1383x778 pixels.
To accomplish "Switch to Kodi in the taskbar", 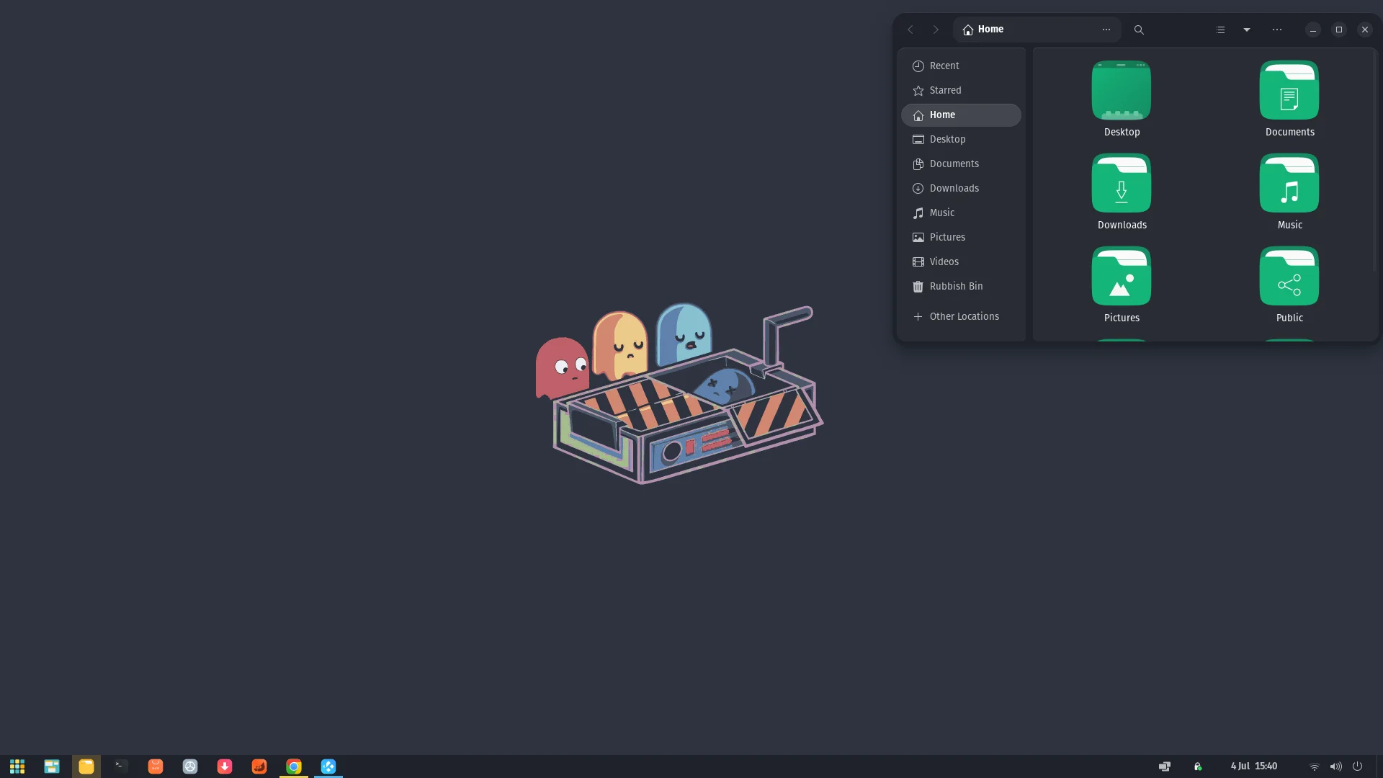I will [328, 766].
